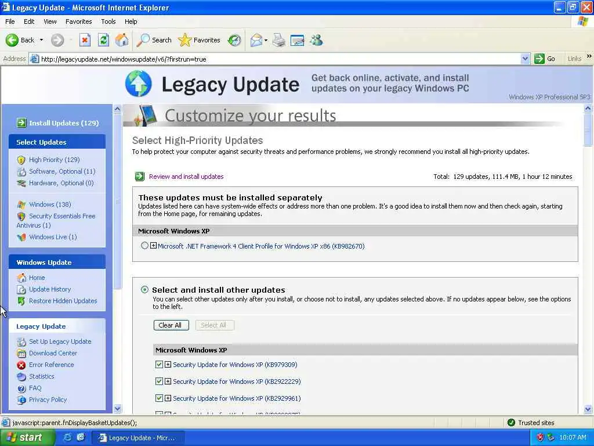The height and width of the screenshot is (446, 594).
Task: Expand details for KB2929961 update
Action: (x=168, y=398)
